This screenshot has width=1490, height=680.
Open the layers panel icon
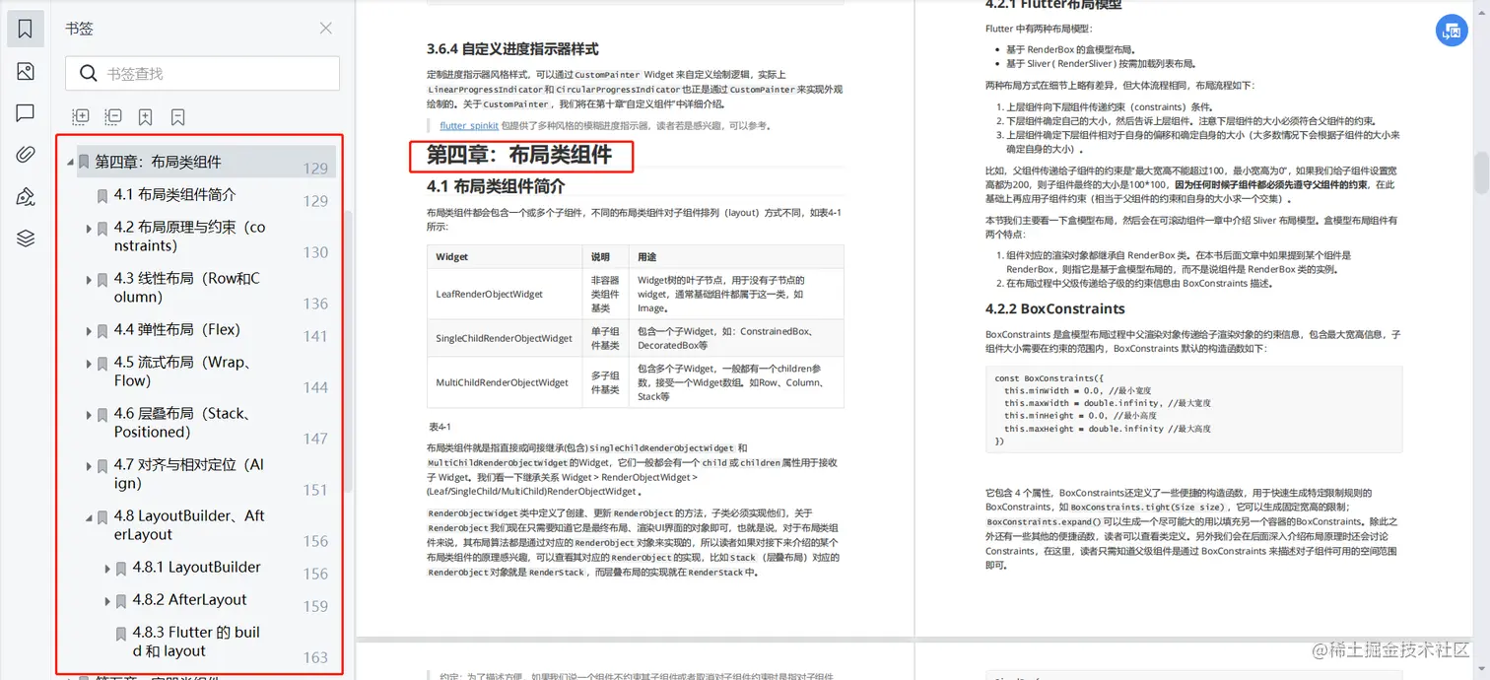pyautogui.click(x=25, y=238)
